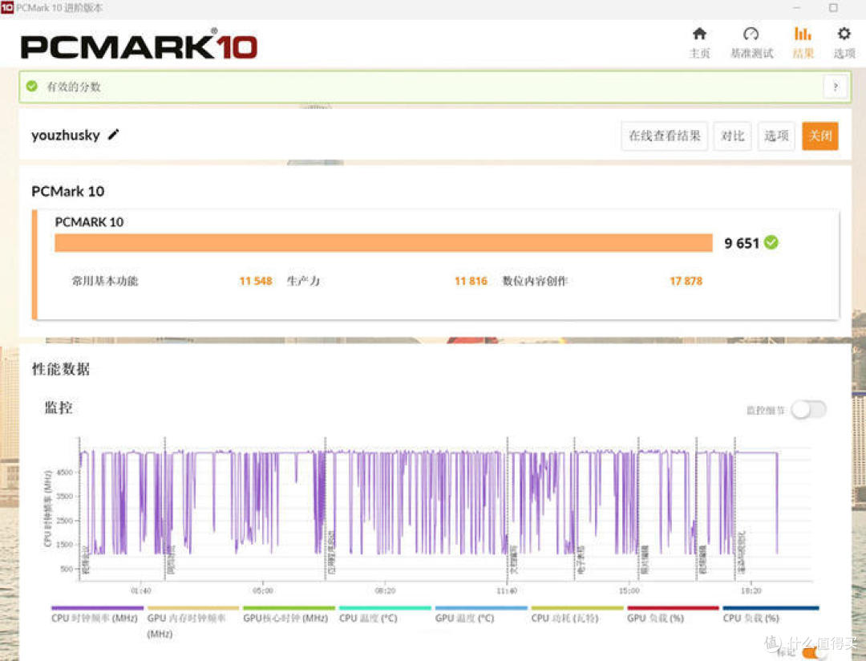
Task: Open the 选项 button in result bar
Action: [776, 136]
